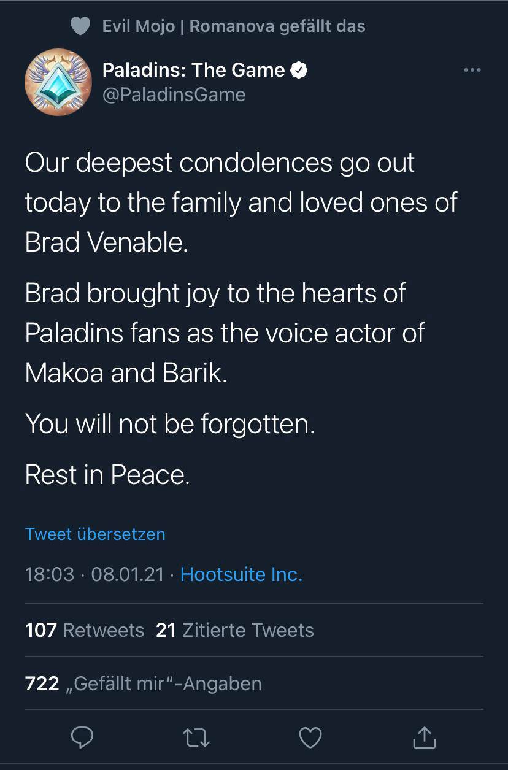This screenshot has height=770, width=508.
Task: View the 107 Retweets list
Action: pyautogui.click(x=83, y=630)
